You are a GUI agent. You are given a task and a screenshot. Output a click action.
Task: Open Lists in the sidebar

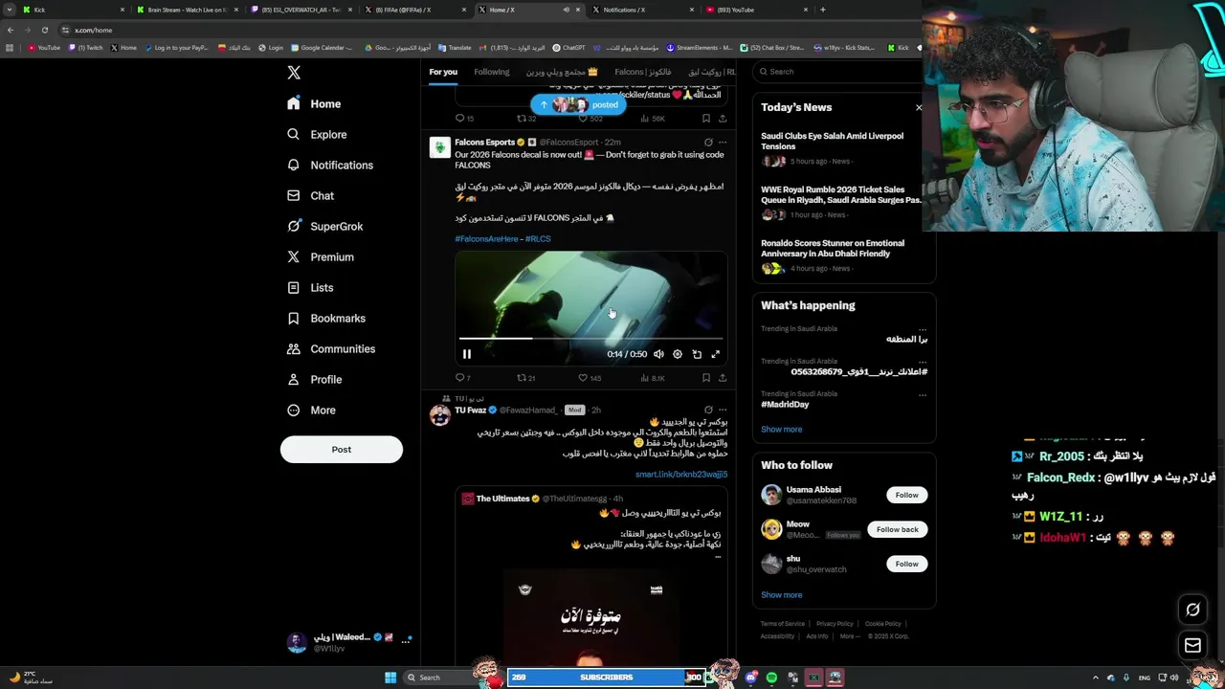coord(310,288)
